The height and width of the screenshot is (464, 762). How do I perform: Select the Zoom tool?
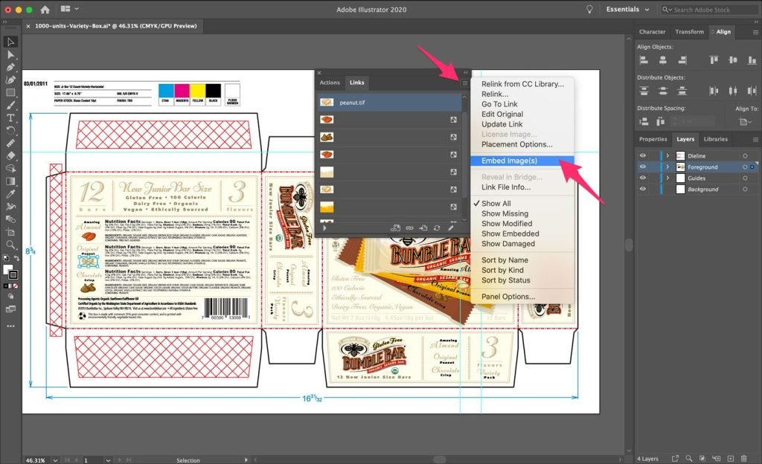(x=10, y=244)
